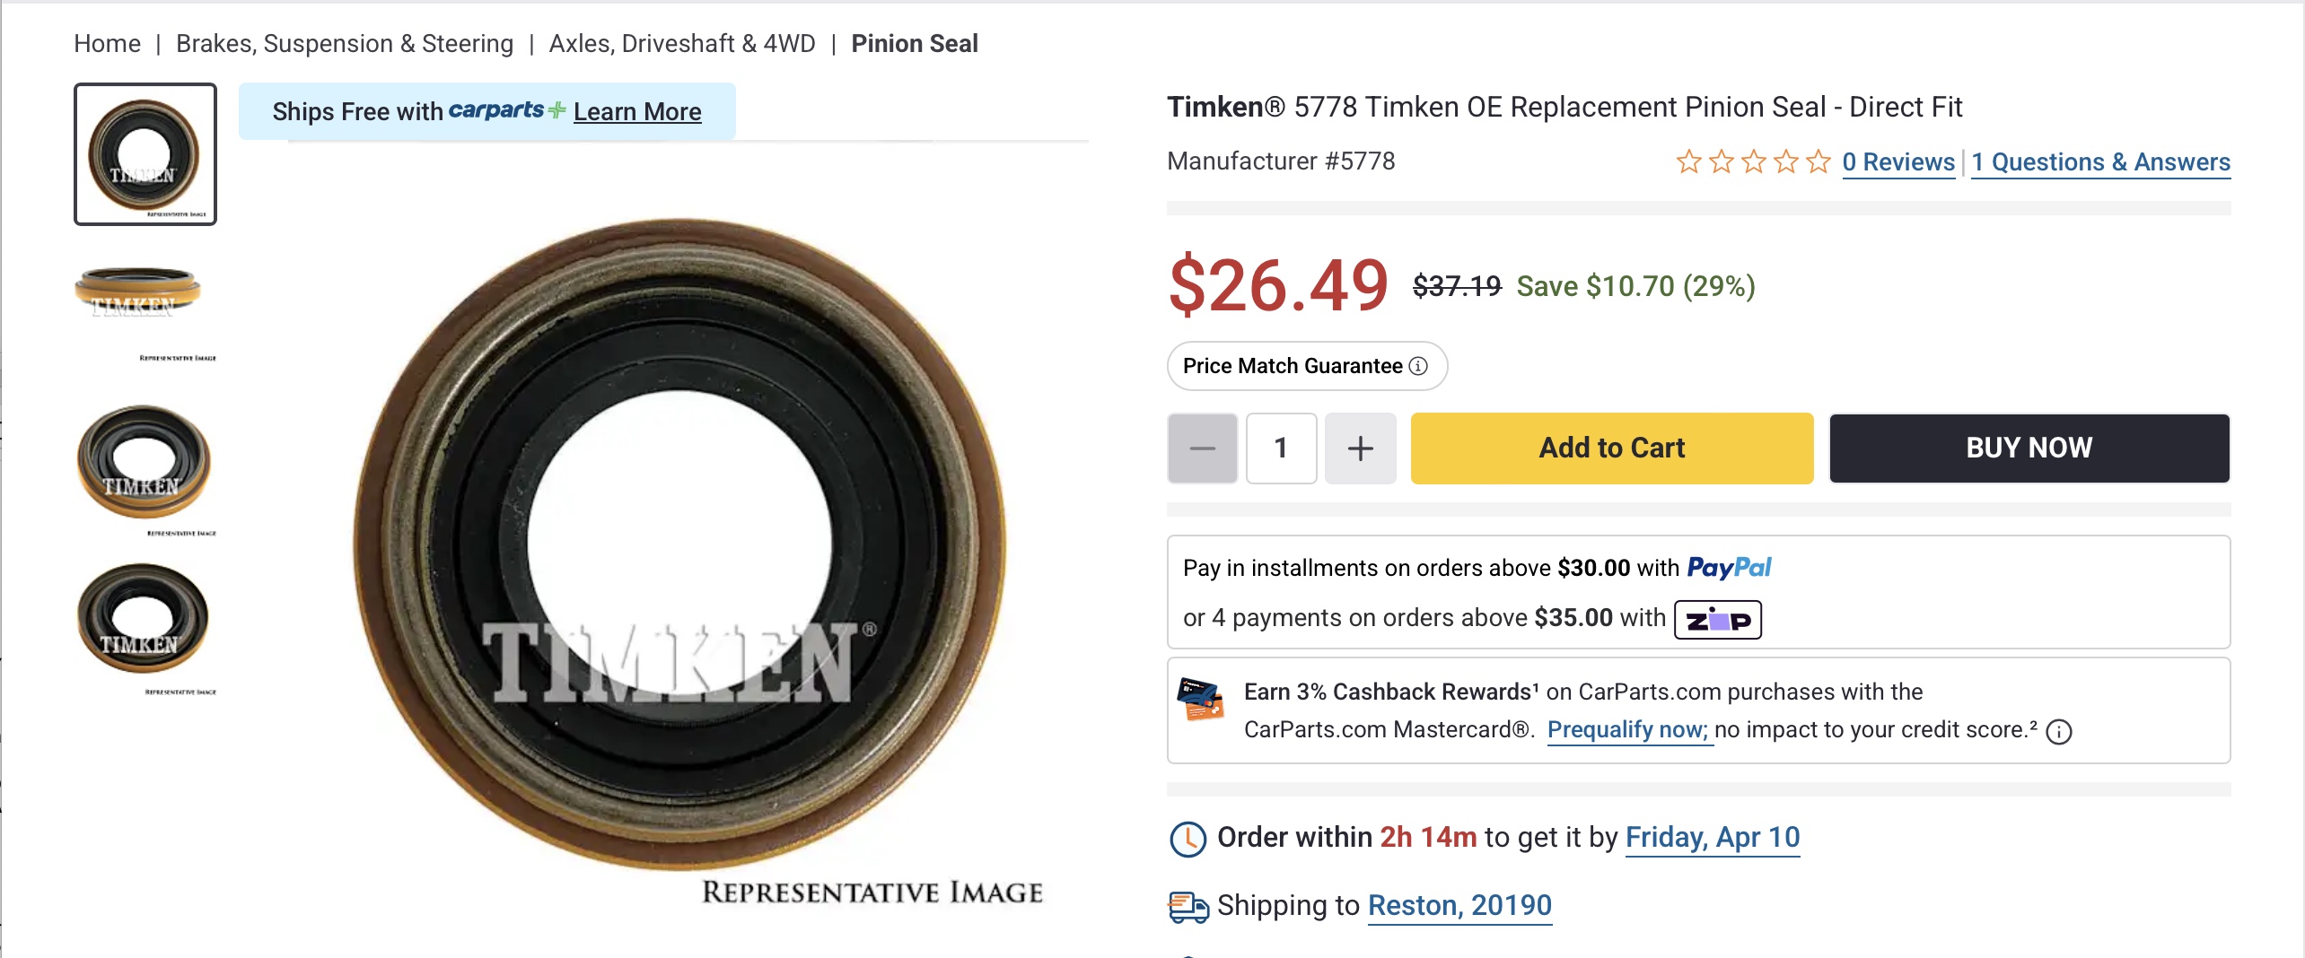Click the Price Match Guarantee info icon

[x=1418, y=366]
